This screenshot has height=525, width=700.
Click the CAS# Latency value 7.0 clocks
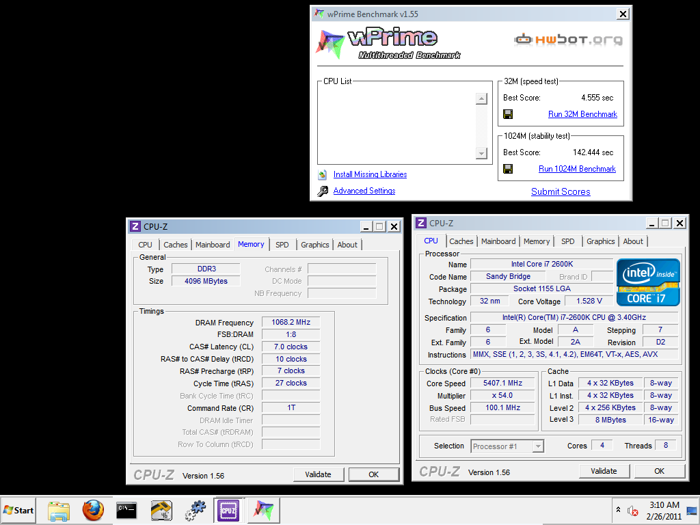coord(291,347)
